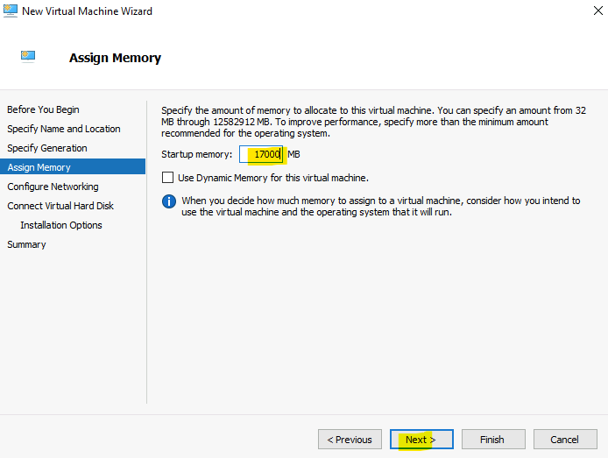Viewport: 608px width, 458px height.
Task: Click the Assign Memory page heading
Action: tap(115, 58)
